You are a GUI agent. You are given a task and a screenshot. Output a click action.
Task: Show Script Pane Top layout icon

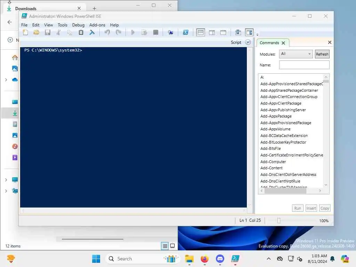coord(201,32)
